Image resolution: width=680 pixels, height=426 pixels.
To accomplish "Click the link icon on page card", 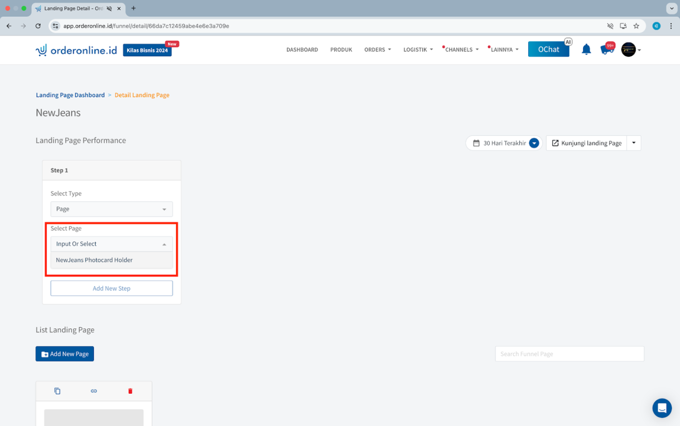I will 94,391.
